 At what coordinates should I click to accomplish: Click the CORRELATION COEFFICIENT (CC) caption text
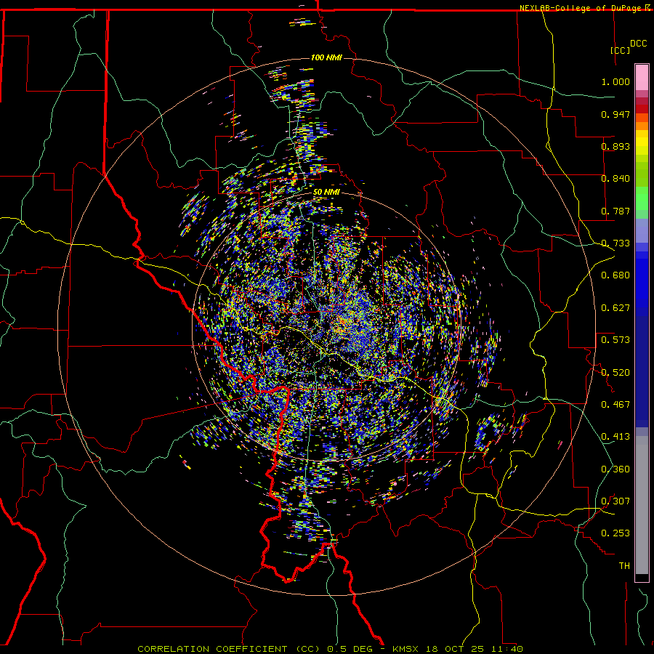[x=228, y=649]
